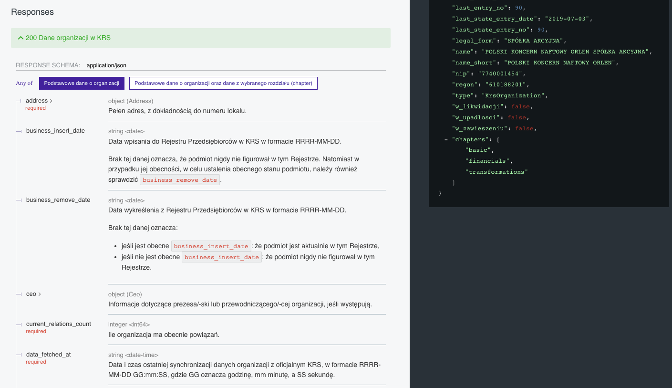Collapse the chapters array in JSON example

click(446, 139)
